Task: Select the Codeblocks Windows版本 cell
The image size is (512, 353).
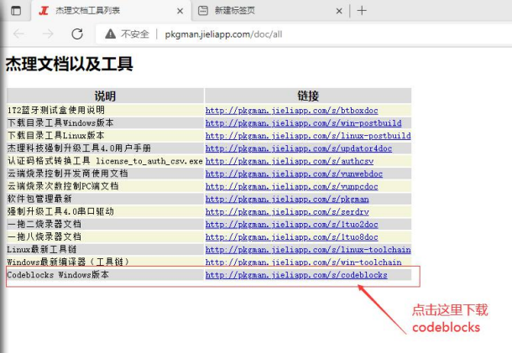Action: [105, 275]
